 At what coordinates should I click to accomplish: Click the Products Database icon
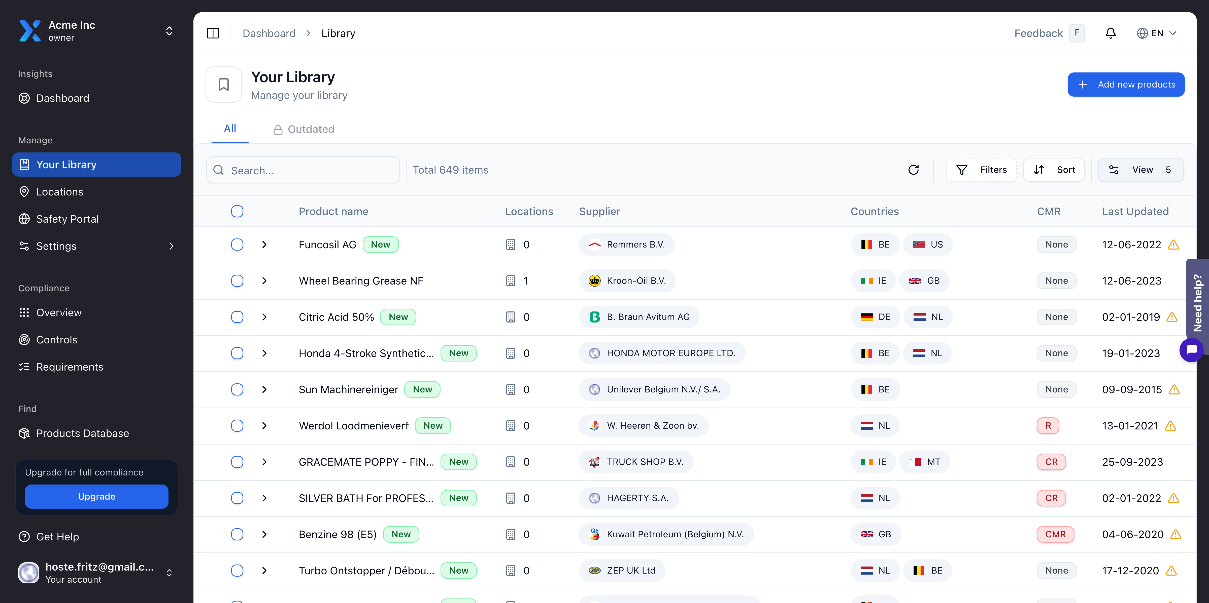pyautogui.click(x=24, y=433)
